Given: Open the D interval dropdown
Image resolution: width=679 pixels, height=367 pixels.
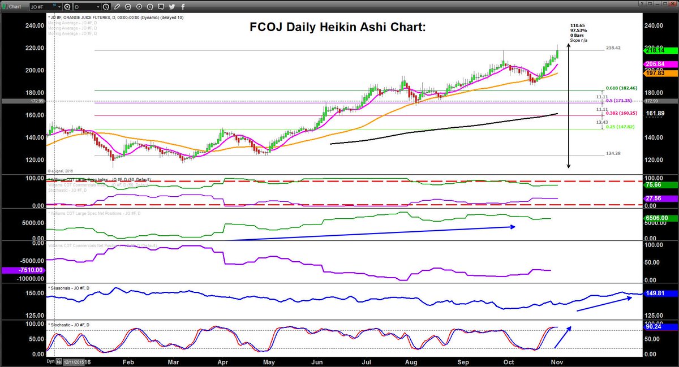Looking at the screenshot, I should click(x=99, y=7).
